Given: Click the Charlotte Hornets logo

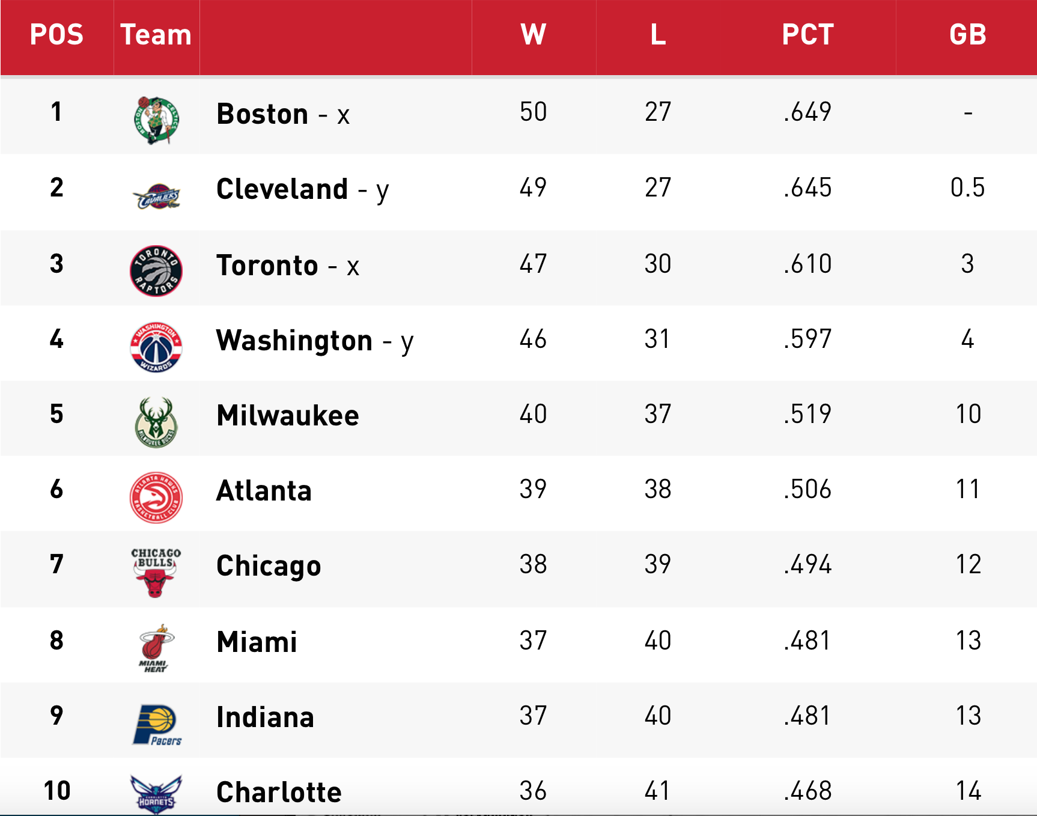Looking at the screenshot, I should pyautogui.click(x=156, y=794).
